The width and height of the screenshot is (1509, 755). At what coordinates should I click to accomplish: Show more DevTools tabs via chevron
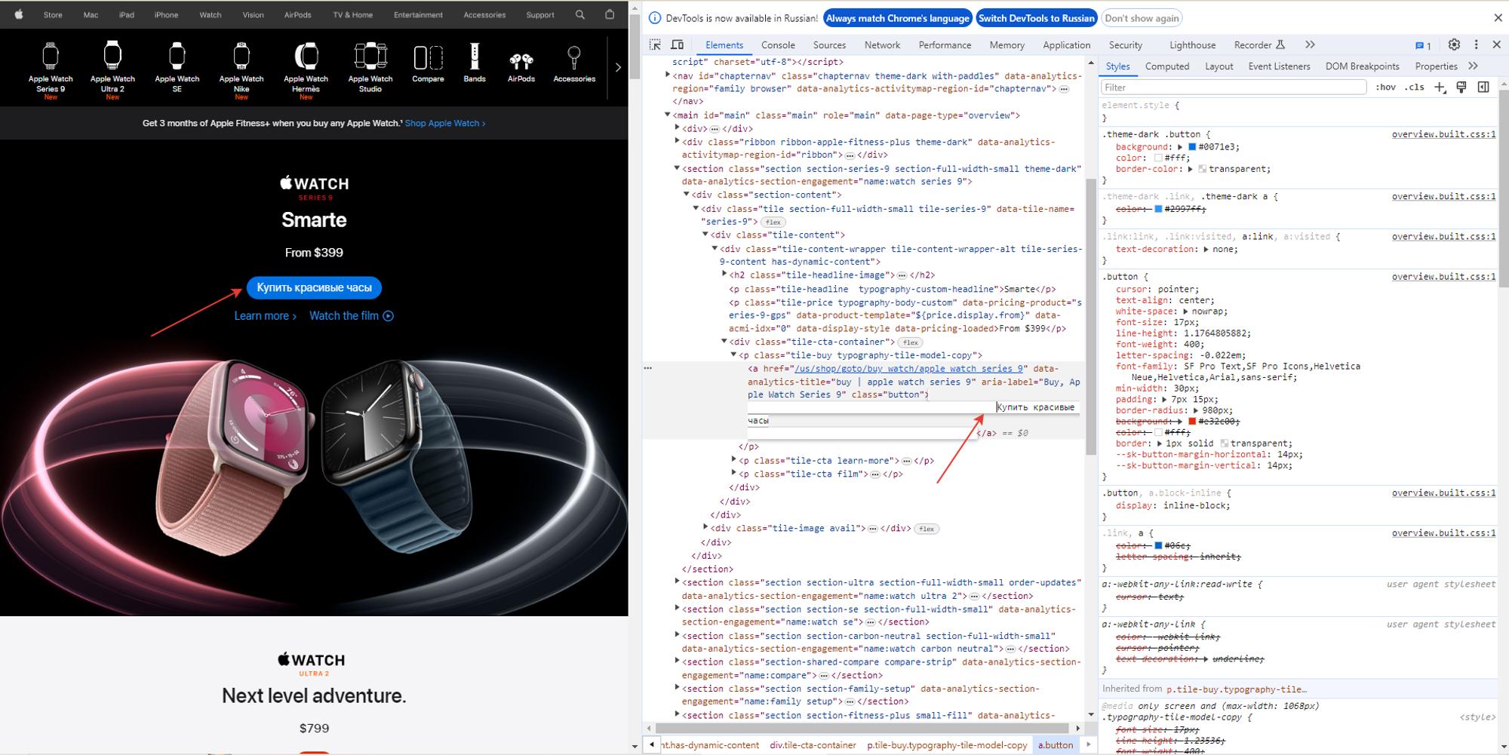point(1310,45)
